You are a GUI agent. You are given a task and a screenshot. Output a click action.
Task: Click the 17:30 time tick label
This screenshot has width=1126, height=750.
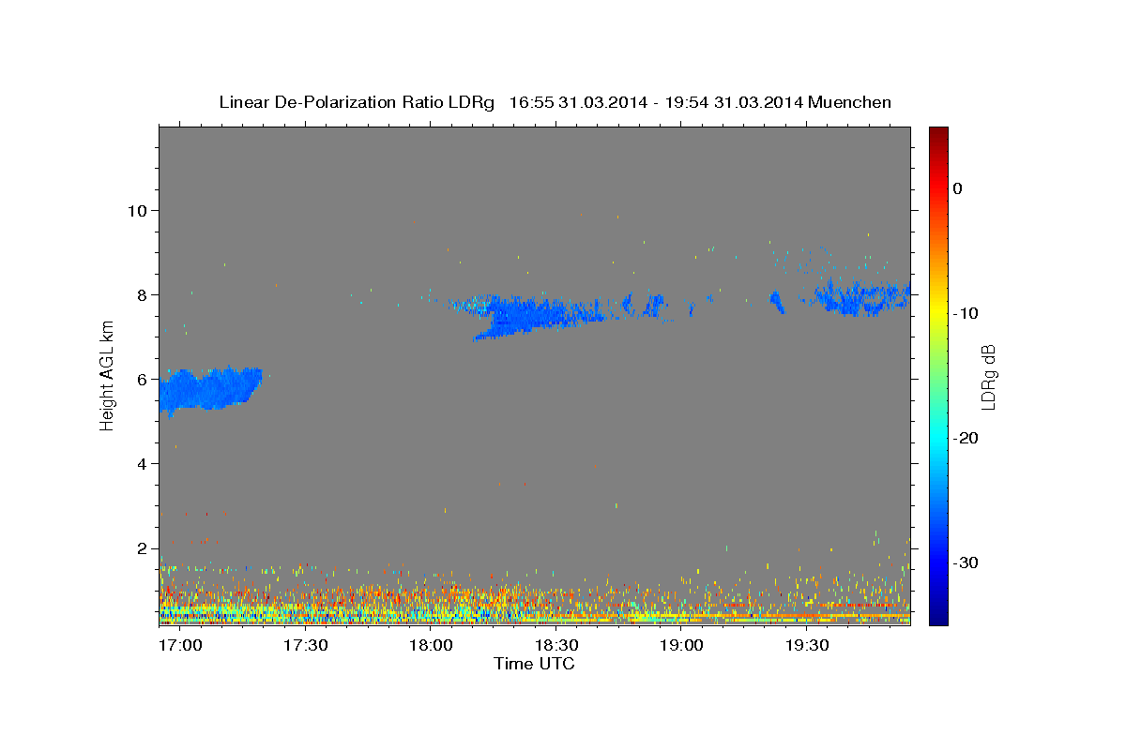306,646
